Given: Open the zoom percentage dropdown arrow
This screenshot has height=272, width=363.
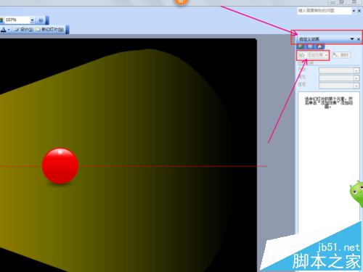Looking at the screenshot, I should tap(32, 20).
